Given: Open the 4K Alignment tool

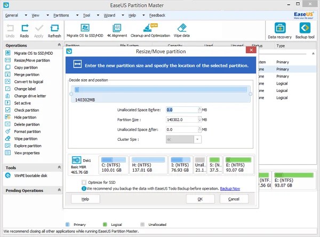Looking at the screenshot, I should pyautogui.click(x=117, y=30).
